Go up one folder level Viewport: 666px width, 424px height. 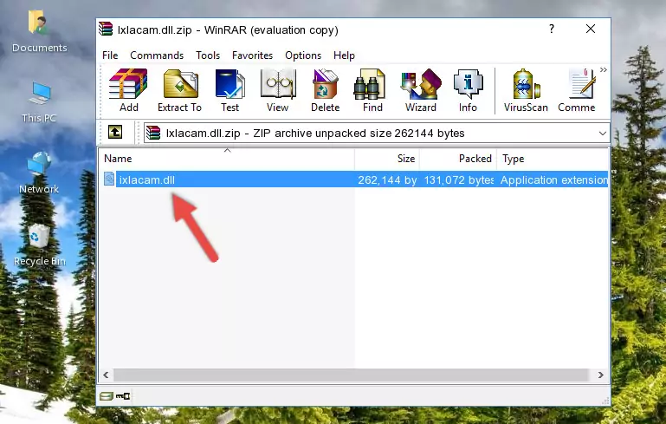115,133
